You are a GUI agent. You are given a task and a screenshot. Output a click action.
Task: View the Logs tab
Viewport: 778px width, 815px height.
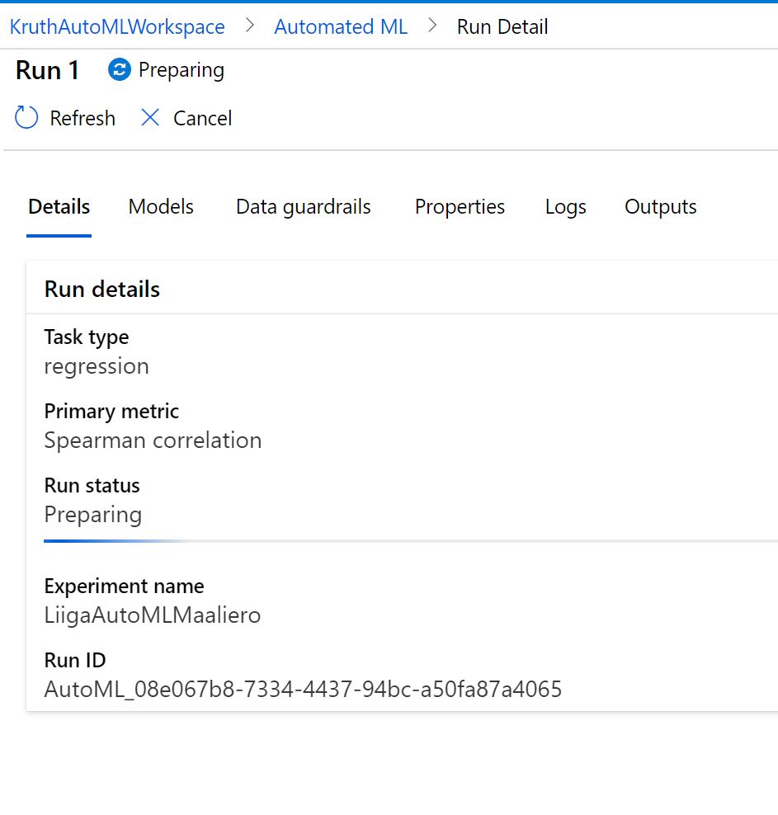point(566,207)
